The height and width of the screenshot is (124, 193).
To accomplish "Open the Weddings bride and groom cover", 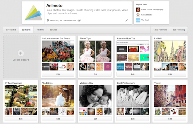I will pos(58,96).
